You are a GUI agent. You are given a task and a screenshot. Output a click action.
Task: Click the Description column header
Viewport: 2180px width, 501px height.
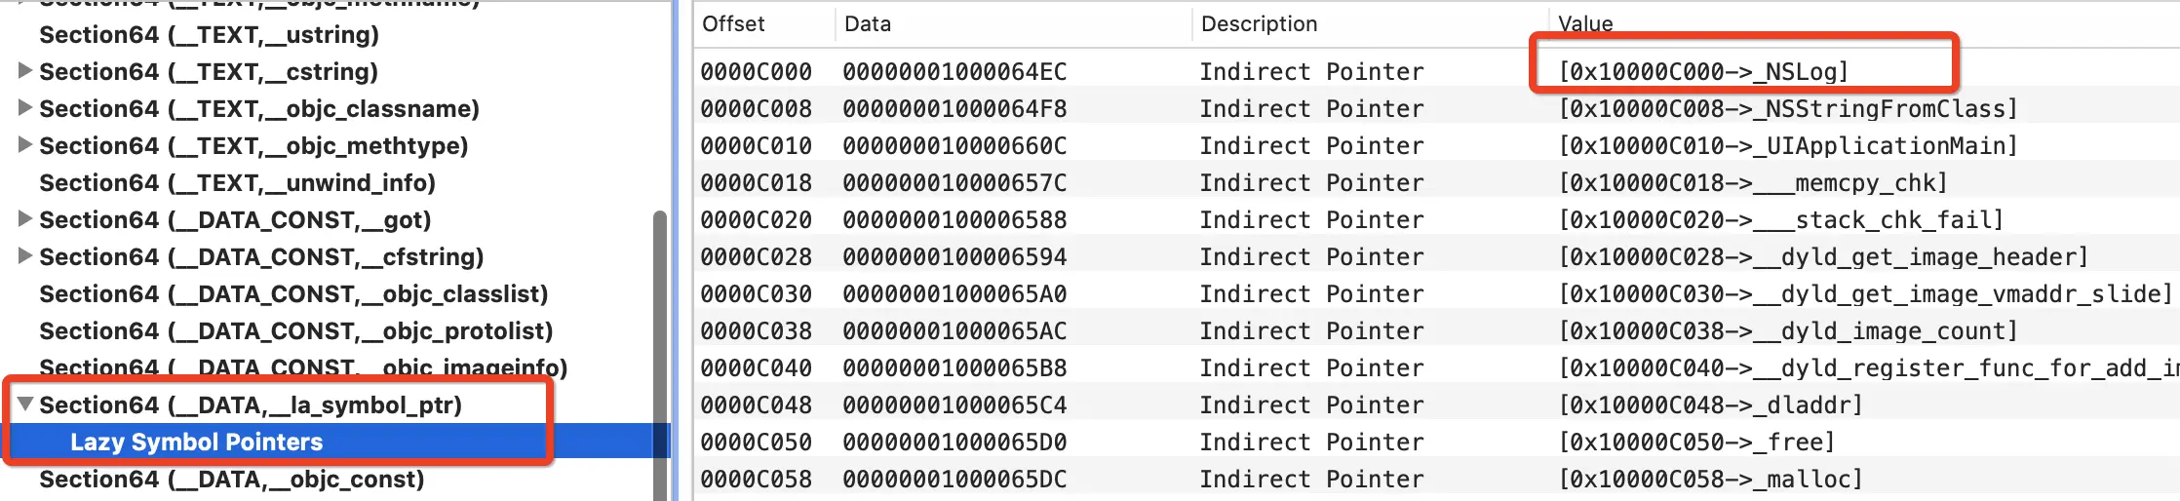(1259, 24)
